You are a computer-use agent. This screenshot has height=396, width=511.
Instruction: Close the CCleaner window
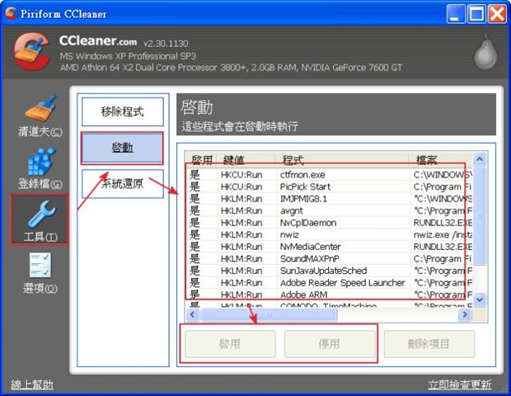point(497,14)
